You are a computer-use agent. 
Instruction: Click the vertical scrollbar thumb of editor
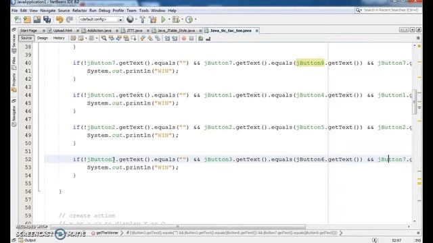414,102
